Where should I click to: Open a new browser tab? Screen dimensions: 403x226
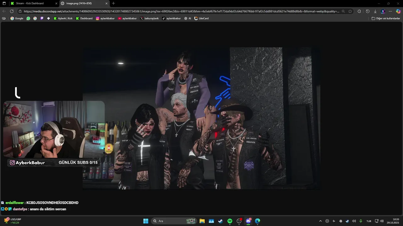pyautogui.click(x=113, y=3)
